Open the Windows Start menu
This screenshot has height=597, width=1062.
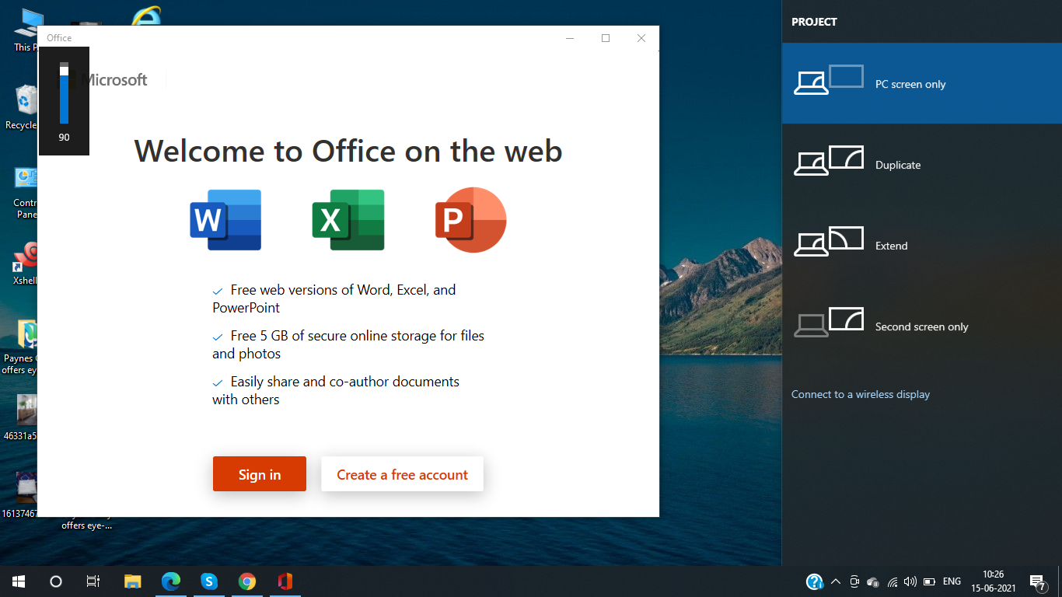coord(19,581)
